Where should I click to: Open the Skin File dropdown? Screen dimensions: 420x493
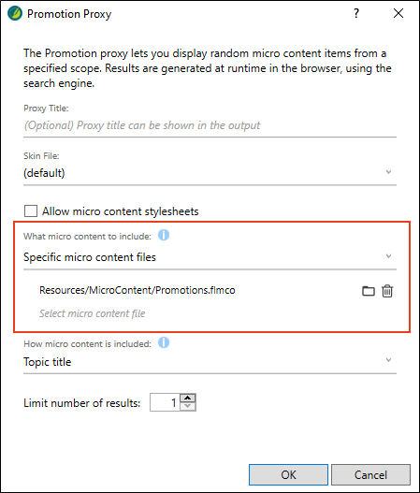(x=210, y=173)
